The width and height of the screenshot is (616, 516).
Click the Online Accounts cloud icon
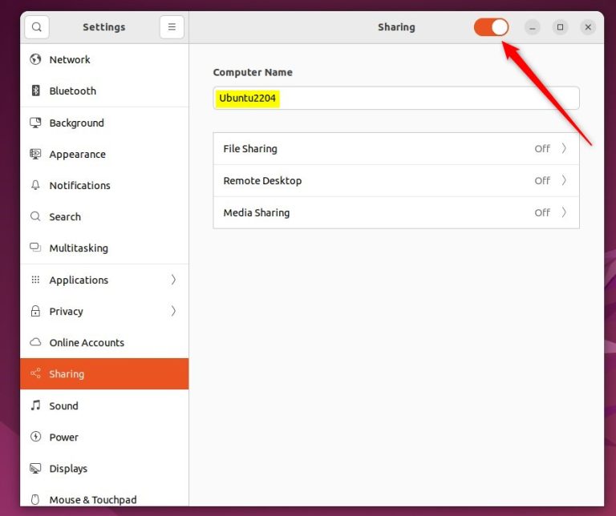point(35,342)
